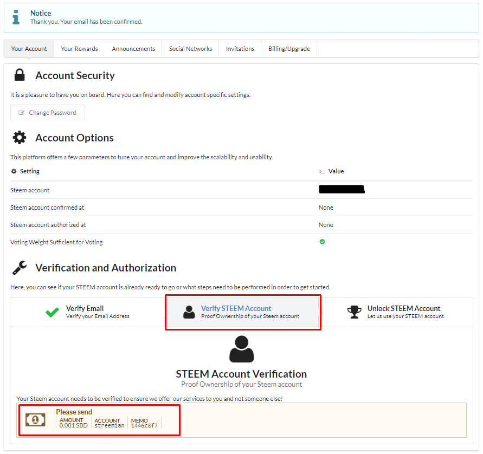Click the Value column header
This screenshot has height=454, width=483.
336,171
